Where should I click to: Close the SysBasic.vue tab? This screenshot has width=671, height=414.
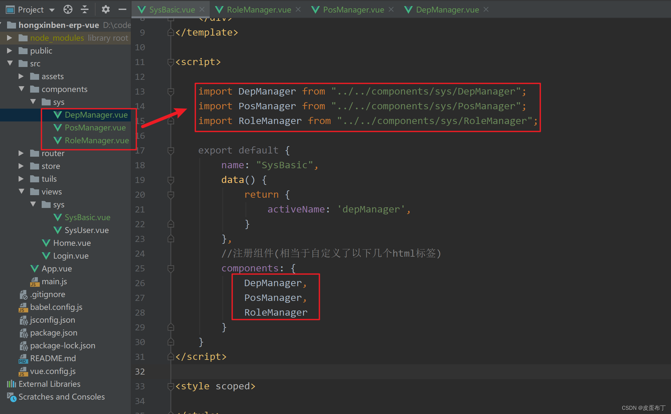coord(202,10)
